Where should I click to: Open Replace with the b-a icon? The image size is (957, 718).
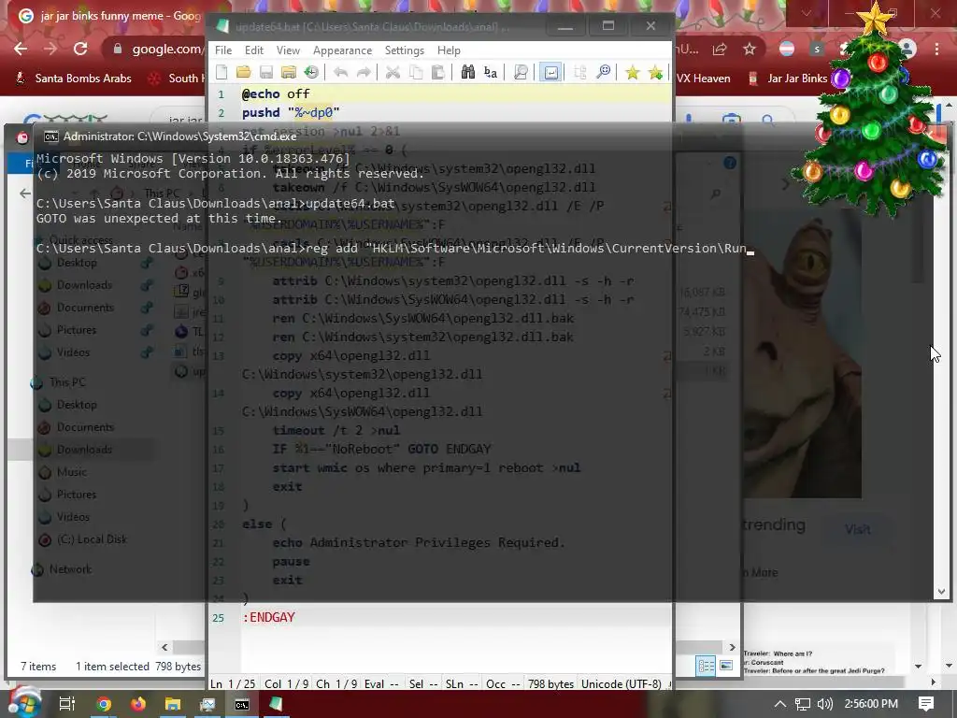pyautogui.click(x=490, y=73)
